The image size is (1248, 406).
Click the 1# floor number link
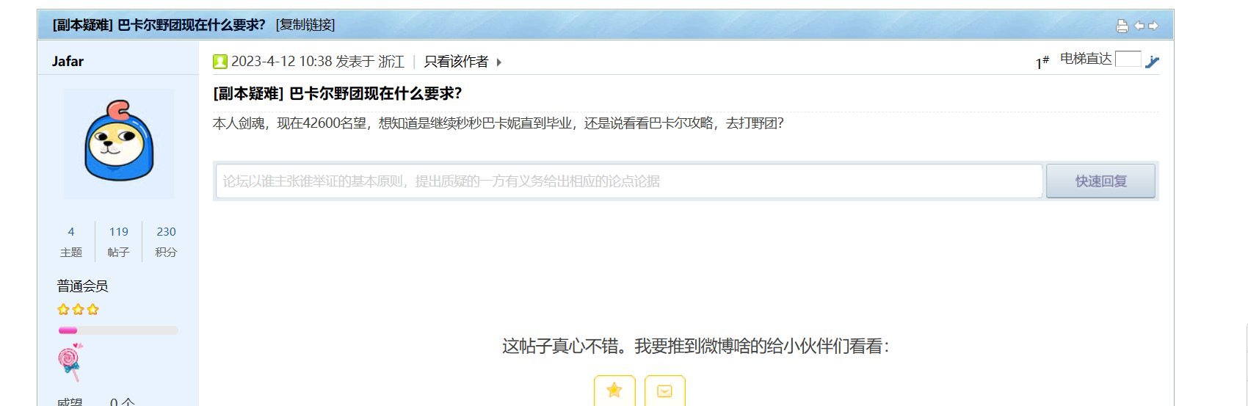[x=1042, y=62]
